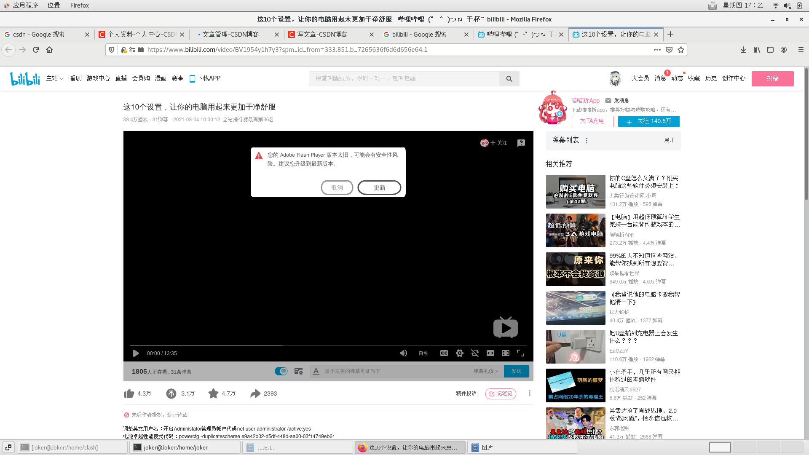Open the 番剧 navigation item
Screen dimensions: 809x455
[75, 78]
